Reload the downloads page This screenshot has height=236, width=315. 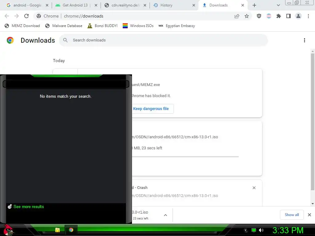pyautogui.click(x=26, y=16)
